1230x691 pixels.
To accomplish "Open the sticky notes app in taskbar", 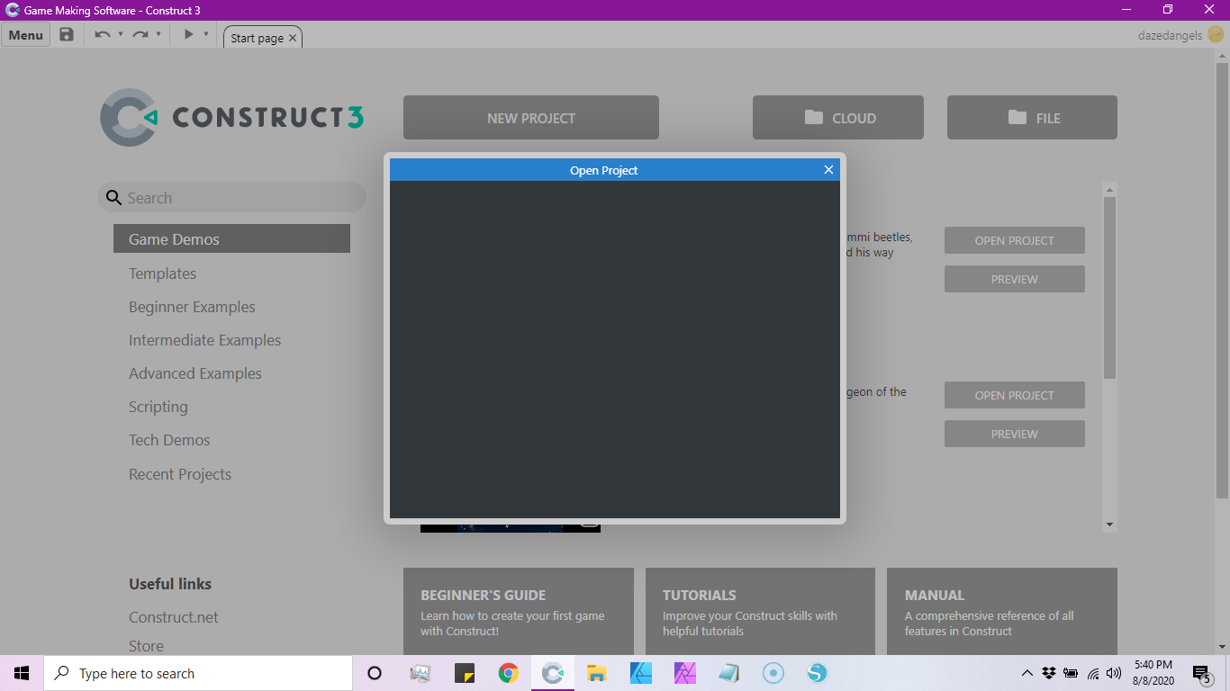I will (465, 673).
